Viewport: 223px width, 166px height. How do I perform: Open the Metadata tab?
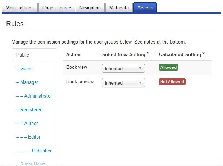pyautogui.click(x=119, y=8)
